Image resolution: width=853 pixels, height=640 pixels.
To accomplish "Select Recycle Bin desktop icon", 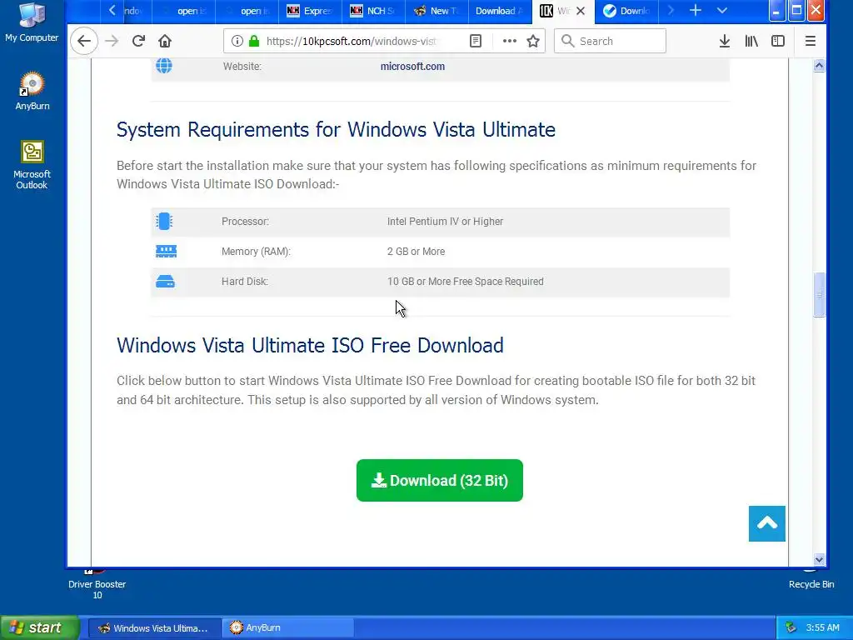I will (x=811, y=580).
